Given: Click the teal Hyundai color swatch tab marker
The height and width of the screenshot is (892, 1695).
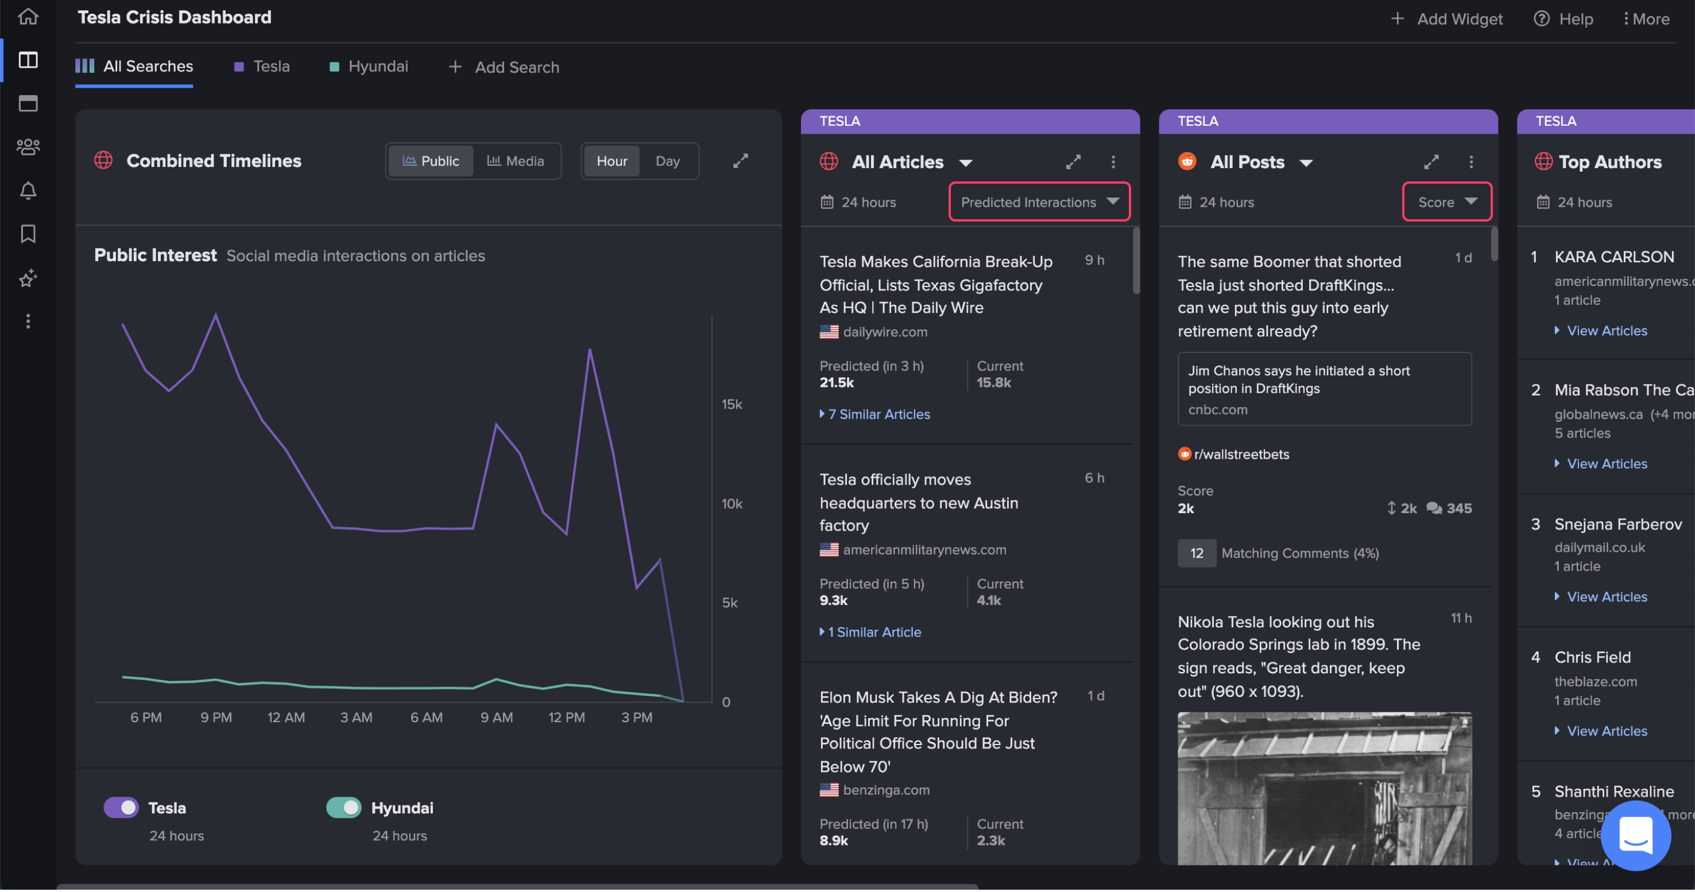Looking at the screenshot, I should [x=334, y=67].
